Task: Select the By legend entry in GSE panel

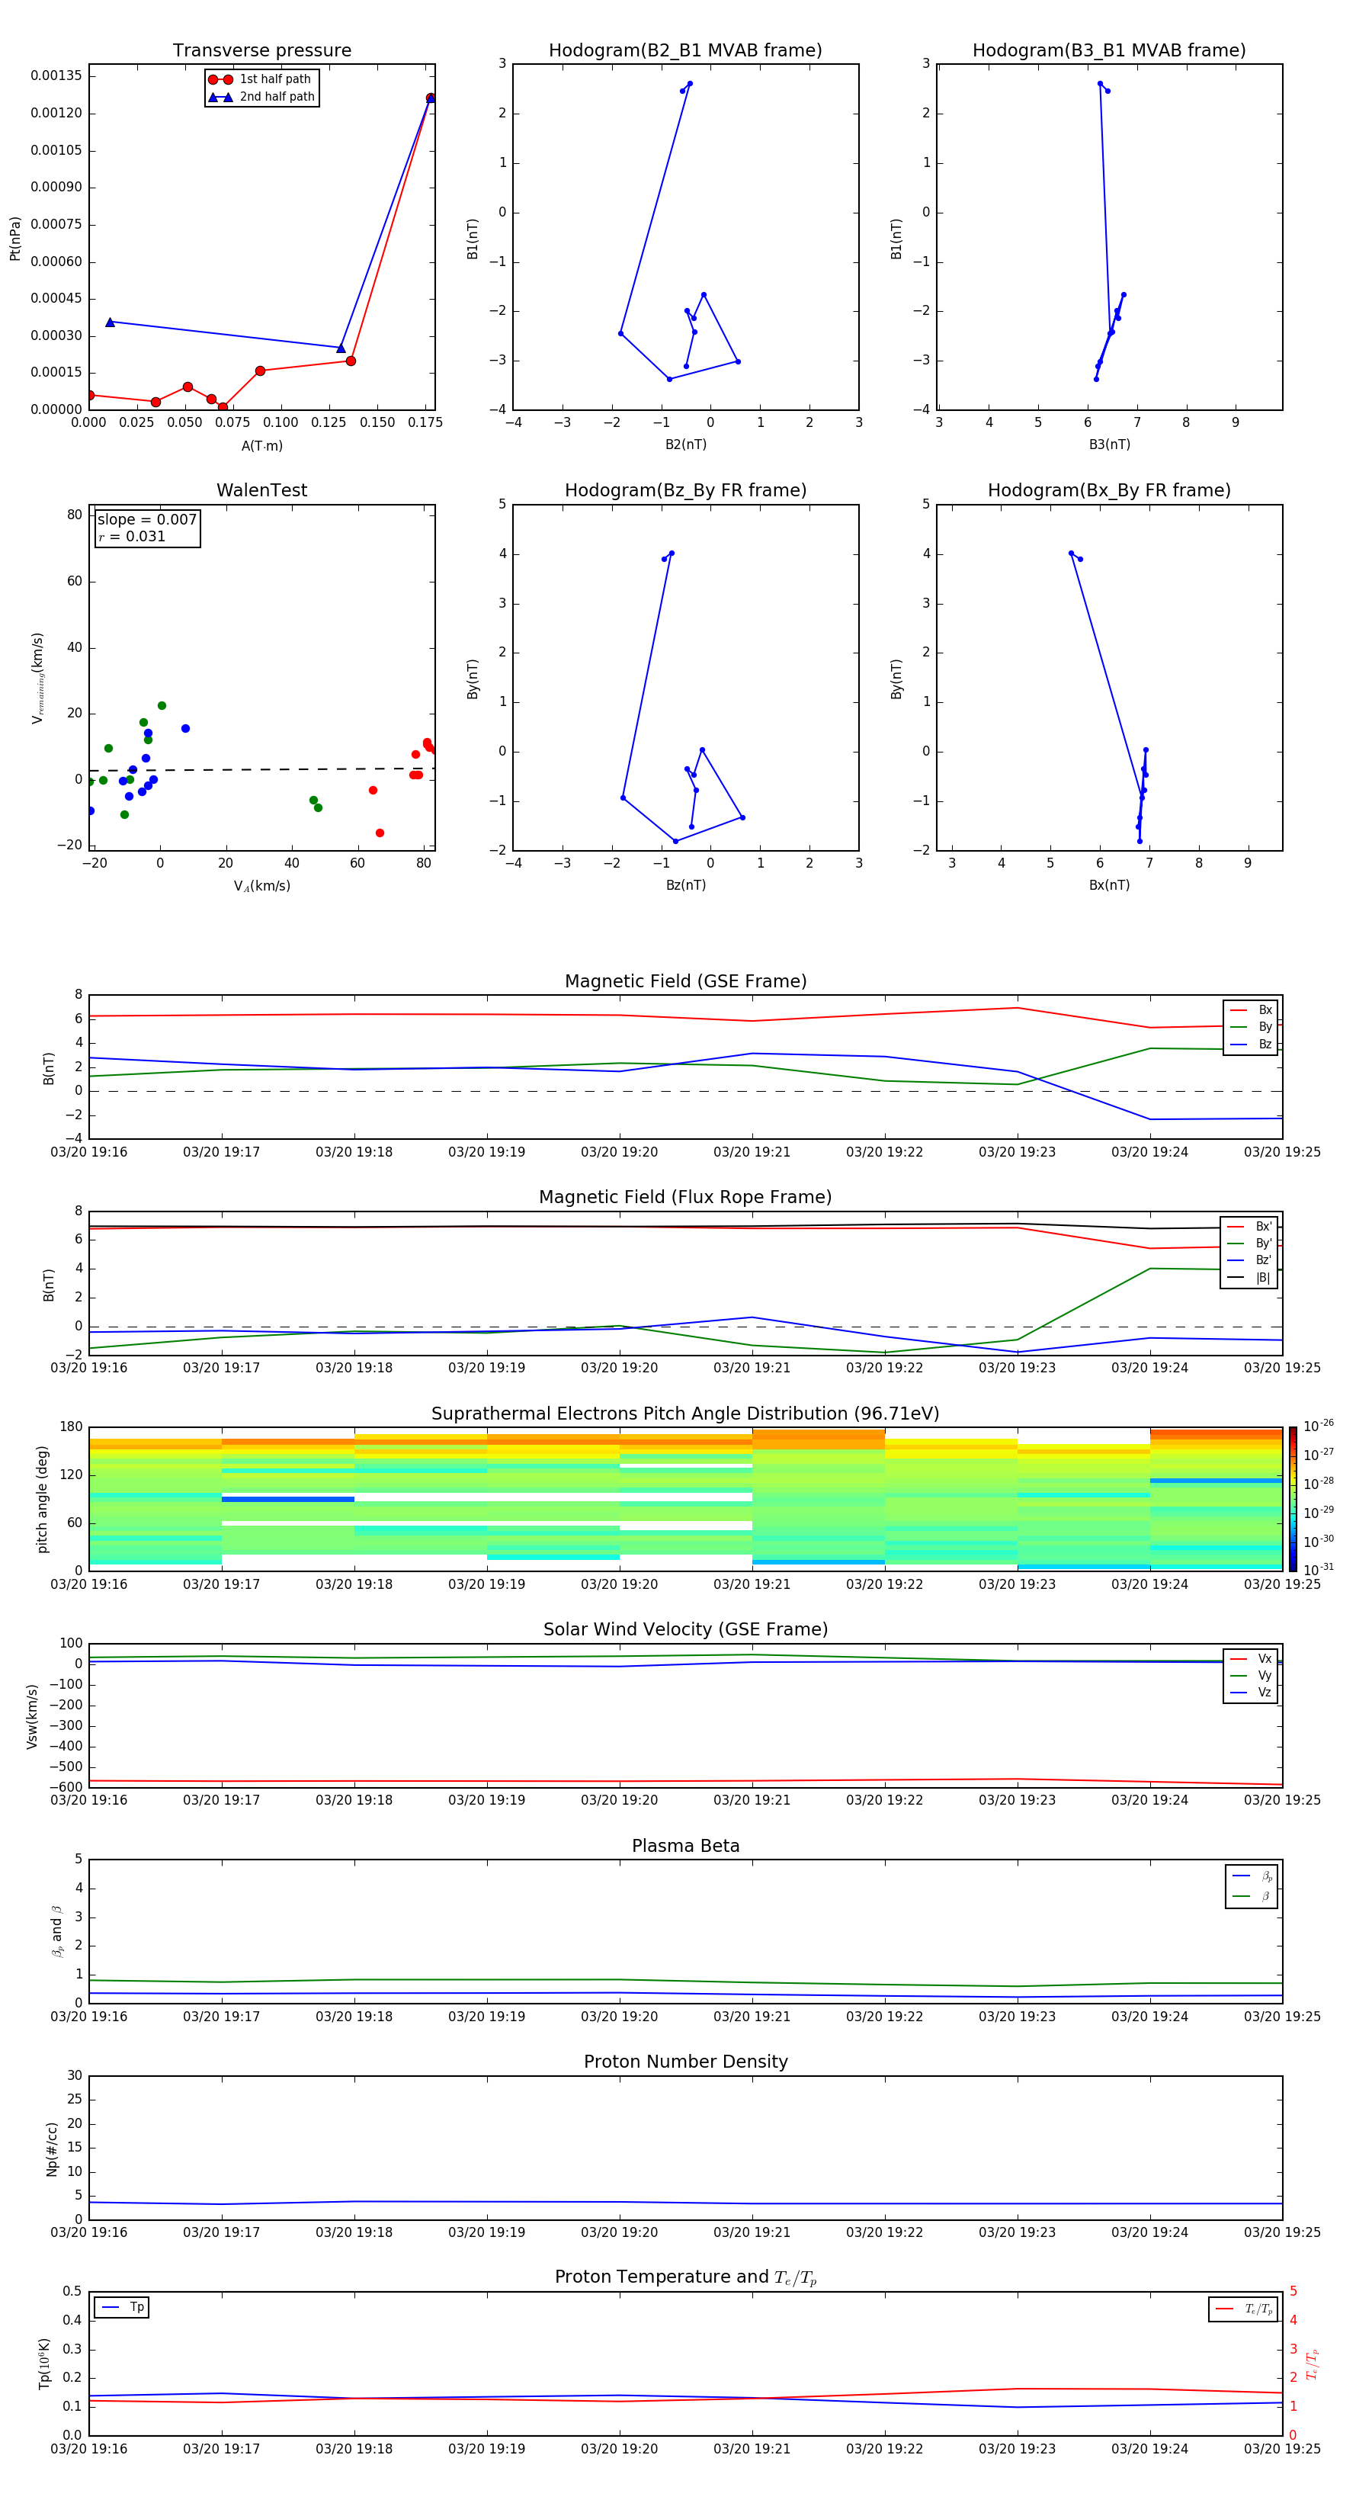Action: coord(1251,1028)
